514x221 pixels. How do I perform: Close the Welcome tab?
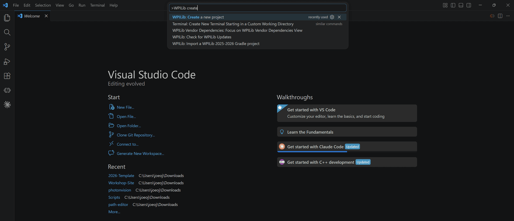pos(46,16)
